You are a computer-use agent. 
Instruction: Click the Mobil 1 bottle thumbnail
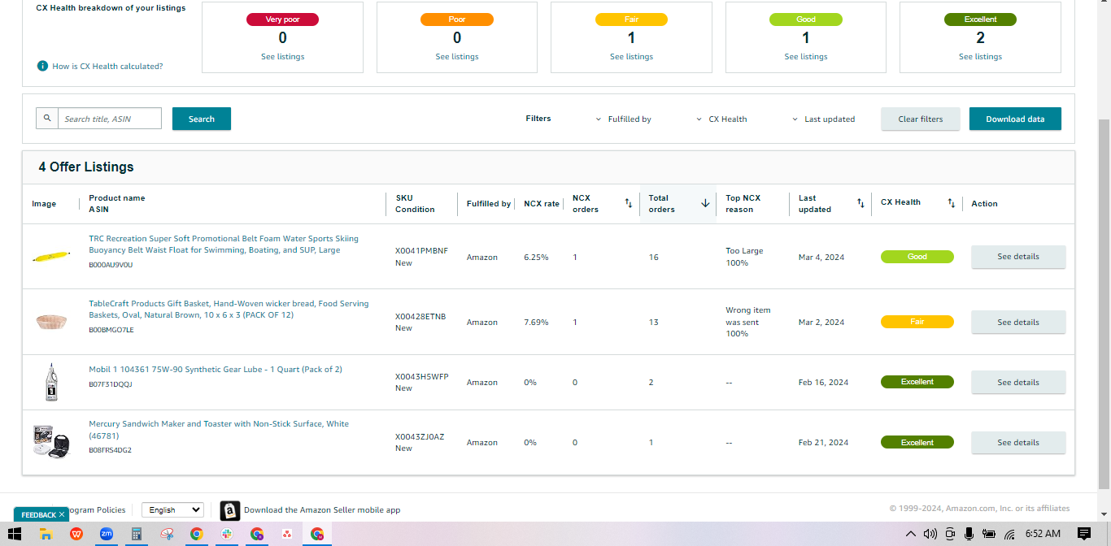point(52,382)
